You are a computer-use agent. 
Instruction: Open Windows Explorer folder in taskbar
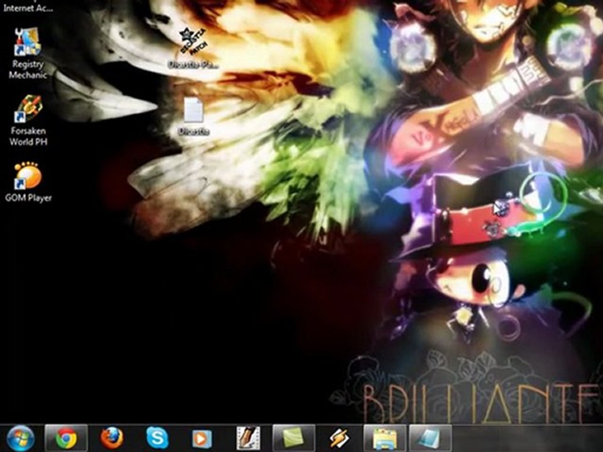[384, 438]
